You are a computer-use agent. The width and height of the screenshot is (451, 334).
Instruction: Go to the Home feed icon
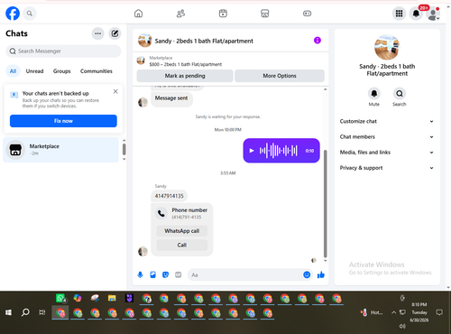138,14
